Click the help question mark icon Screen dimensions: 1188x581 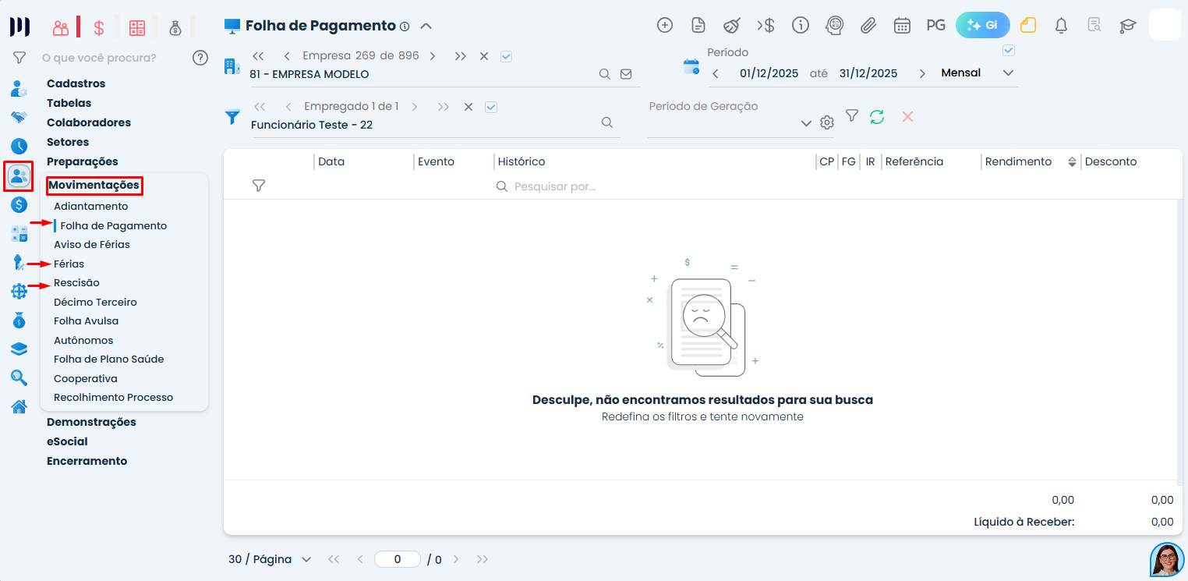tap(200, 57)
